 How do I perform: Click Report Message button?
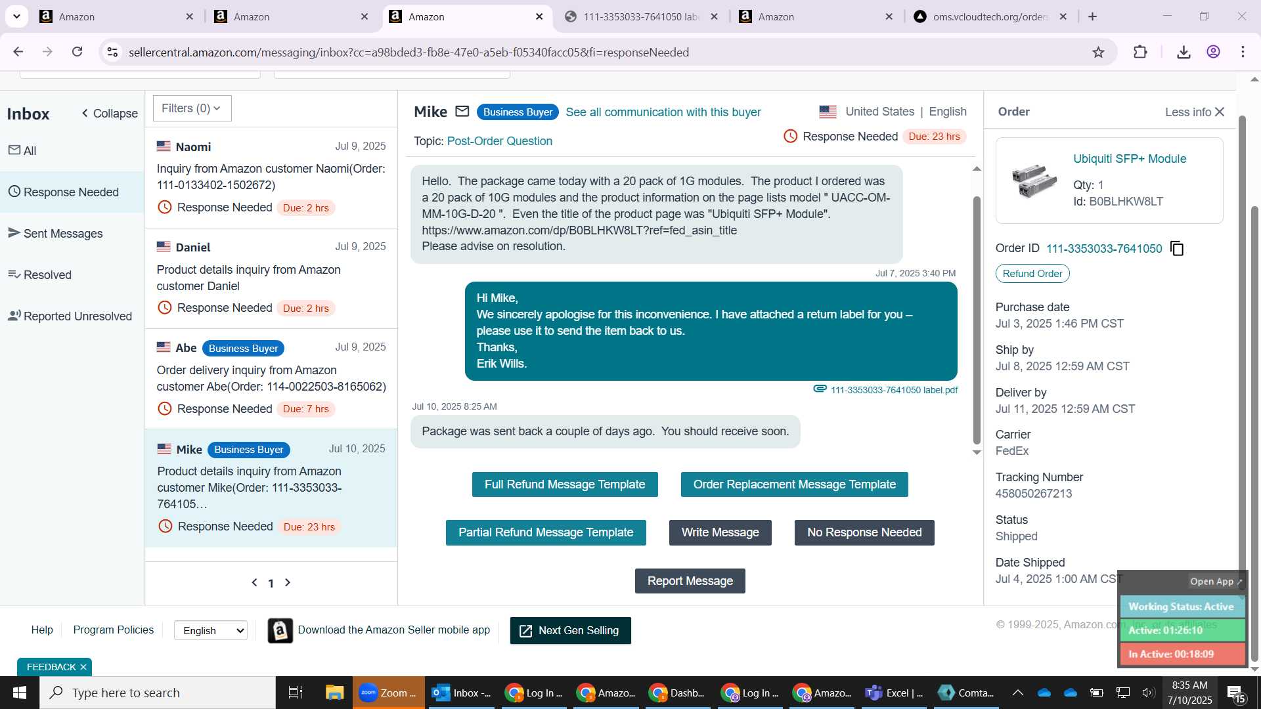[x=690, y=581]
